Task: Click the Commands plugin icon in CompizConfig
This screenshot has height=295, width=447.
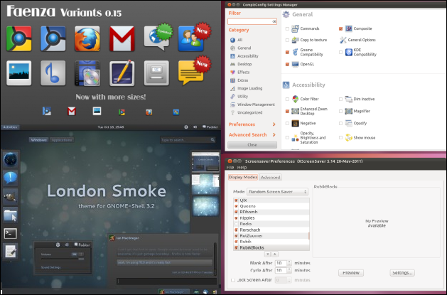Action: pyautogui.click(x=296, y=28)
